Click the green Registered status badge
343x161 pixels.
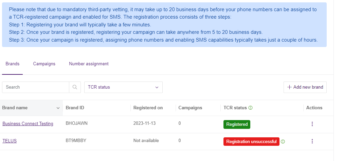point(237,124)
